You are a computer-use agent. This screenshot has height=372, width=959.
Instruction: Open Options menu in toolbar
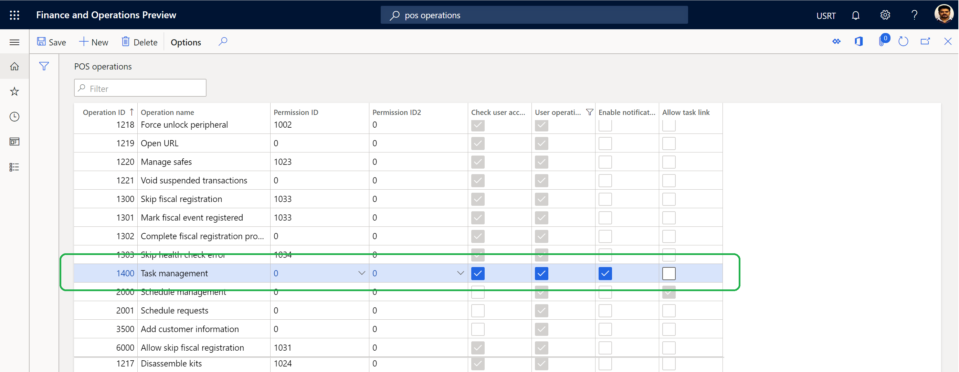point(186,42)
